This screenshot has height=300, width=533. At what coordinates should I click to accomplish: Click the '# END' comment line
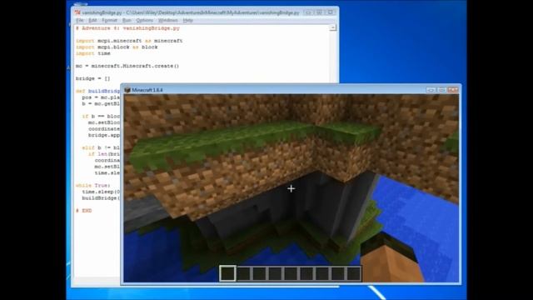pyautogui.click(x=83, y=211)
